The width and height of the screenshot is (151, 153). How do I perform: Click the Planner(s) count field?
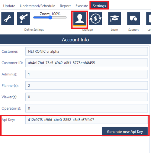tap(87, 85)
